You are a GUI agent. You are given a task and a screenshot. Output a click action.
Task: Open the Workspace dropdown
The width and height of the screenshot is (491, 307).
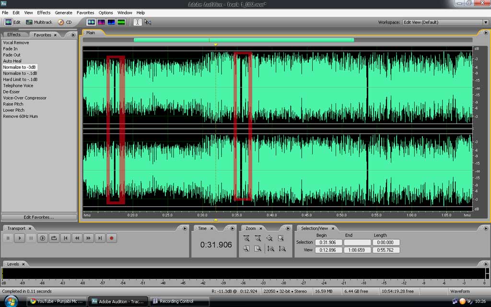click(485, 22)
